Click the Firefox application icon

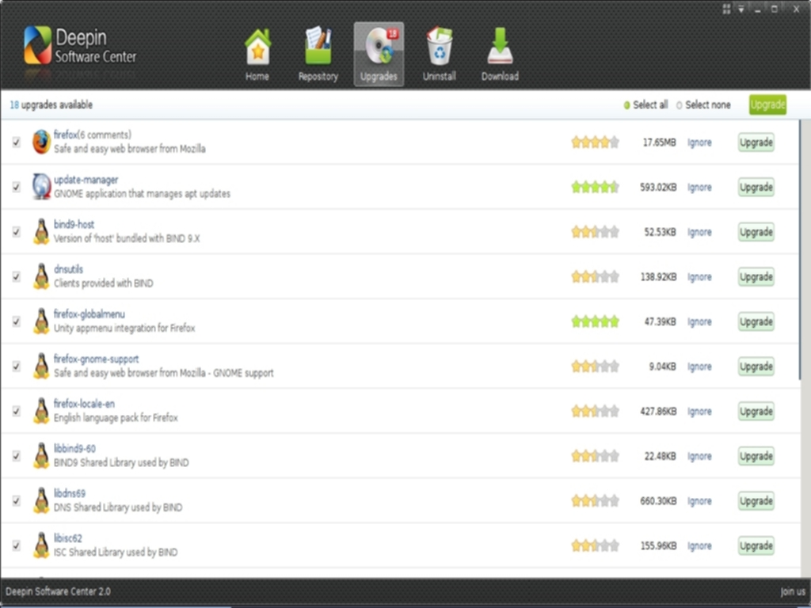(41, 142)
